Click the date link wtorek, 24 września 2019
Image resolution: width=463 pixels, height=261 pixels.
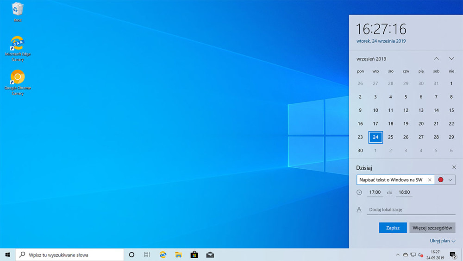(x=381, y=41)
